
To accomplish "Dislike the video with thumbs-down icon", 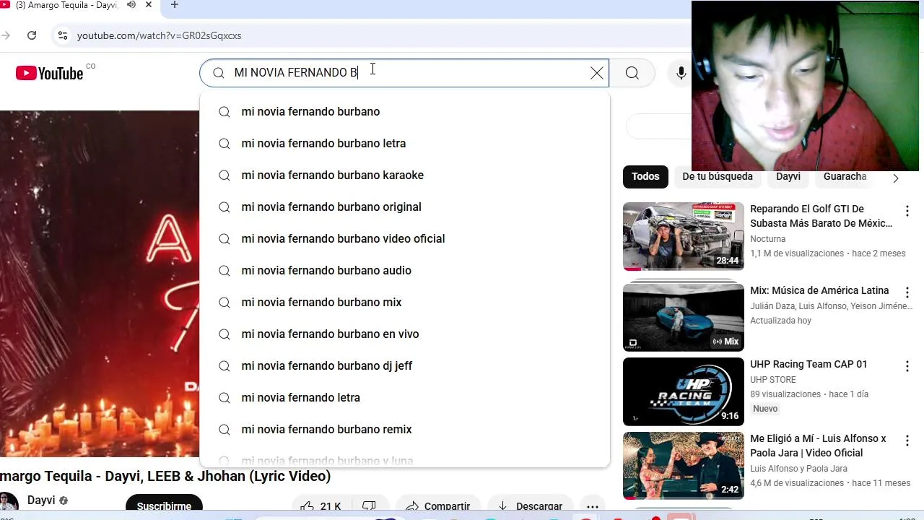I will click(x=369, y=506).
